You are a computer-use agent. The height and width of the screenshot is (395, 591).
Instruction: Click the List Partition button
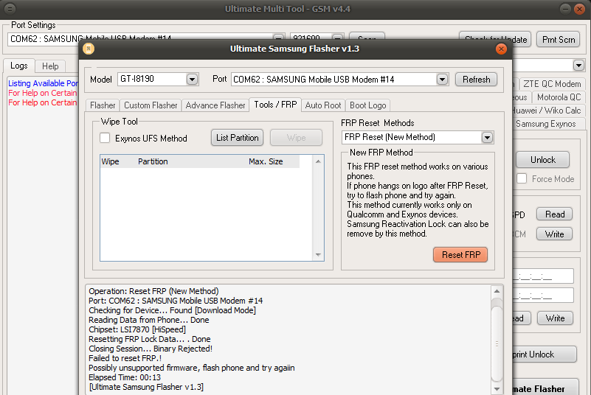(238, 137)
